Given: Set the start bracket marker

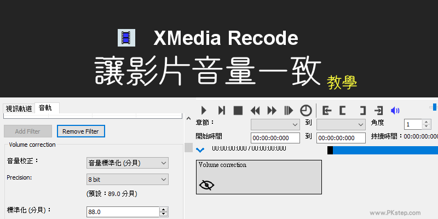Looking at the screenshot, I should click(x=343, y=111).
